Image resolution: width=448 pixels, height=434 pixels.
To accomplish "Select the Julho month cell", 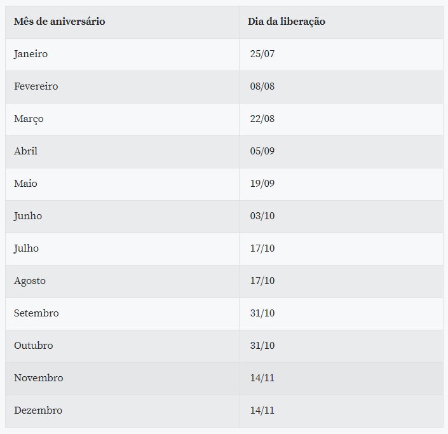I will [27, 248].
